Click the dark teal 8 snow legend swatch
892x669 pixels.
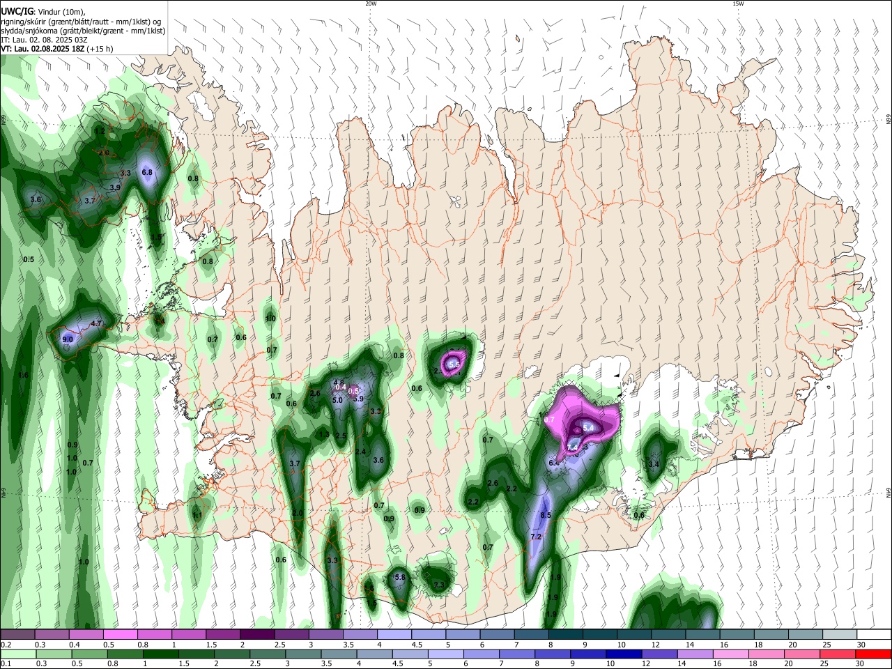click(567, 634)
